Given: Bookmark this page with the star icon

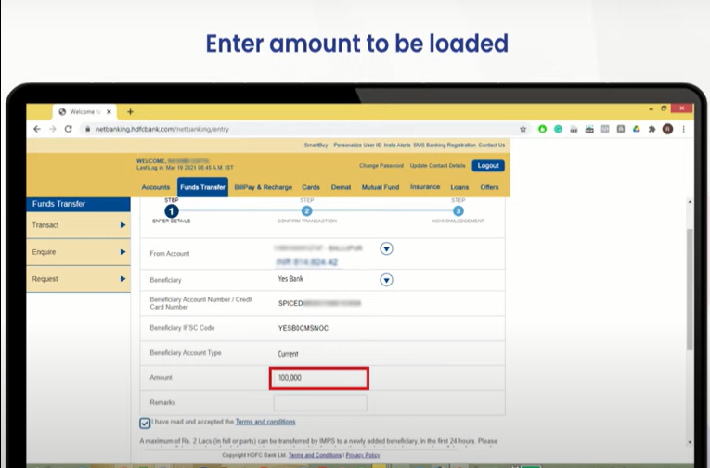Looking at the screenshot, I should (523, 129).
